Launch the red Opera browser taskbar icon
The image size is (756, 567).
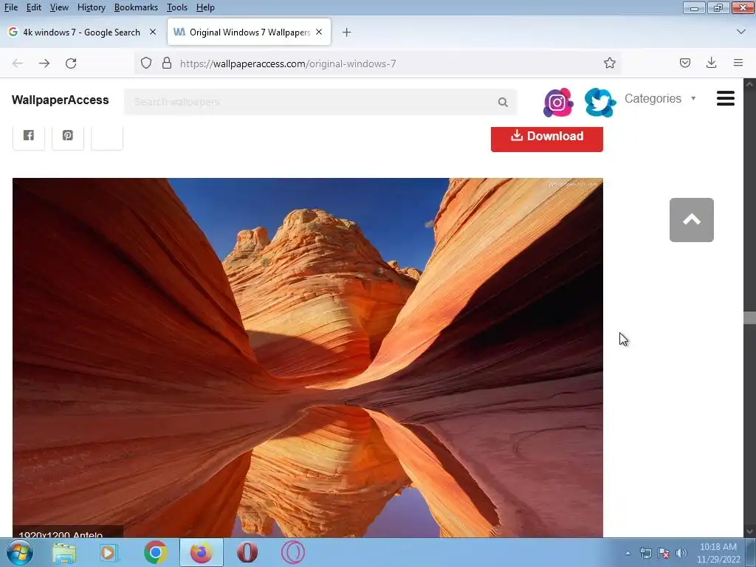tap(247, 552)
